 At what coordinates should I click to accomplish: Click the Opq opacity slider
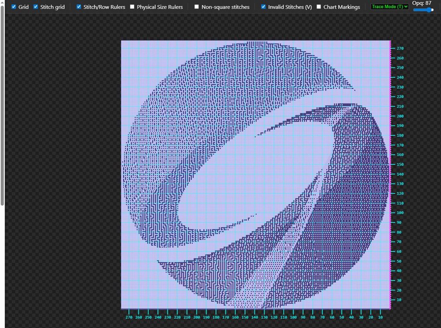[x=423, y=10]
